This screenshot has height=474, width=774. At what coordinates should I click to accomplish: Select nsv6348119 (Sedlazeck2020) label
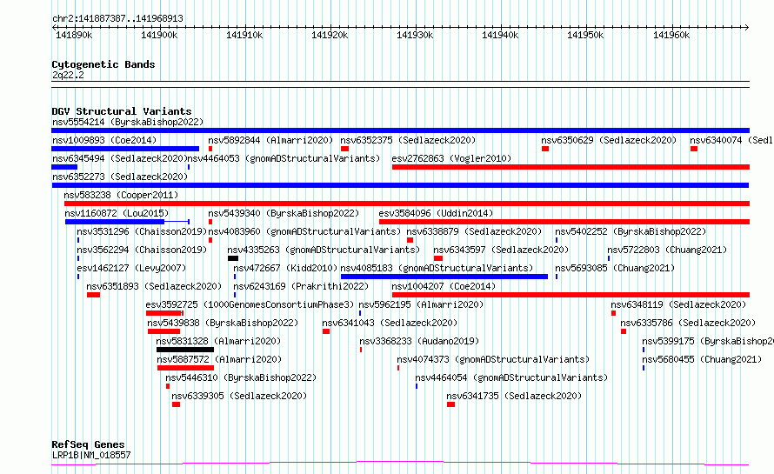pyautogui.click(x=678, y=304)
